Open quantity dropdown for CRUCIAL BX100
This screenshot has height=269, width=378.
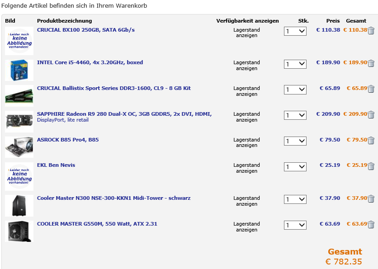(x=295, y=31)
